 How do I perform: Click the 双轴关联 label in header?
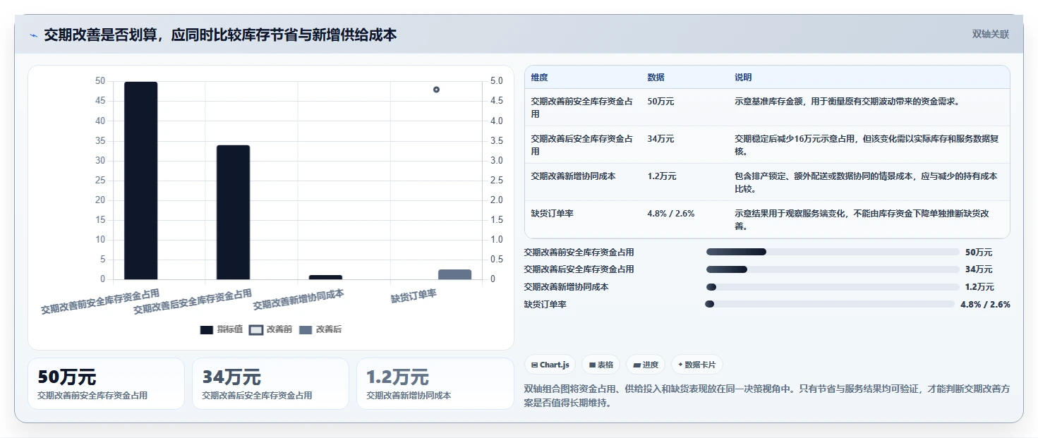[x=991, y=35]
